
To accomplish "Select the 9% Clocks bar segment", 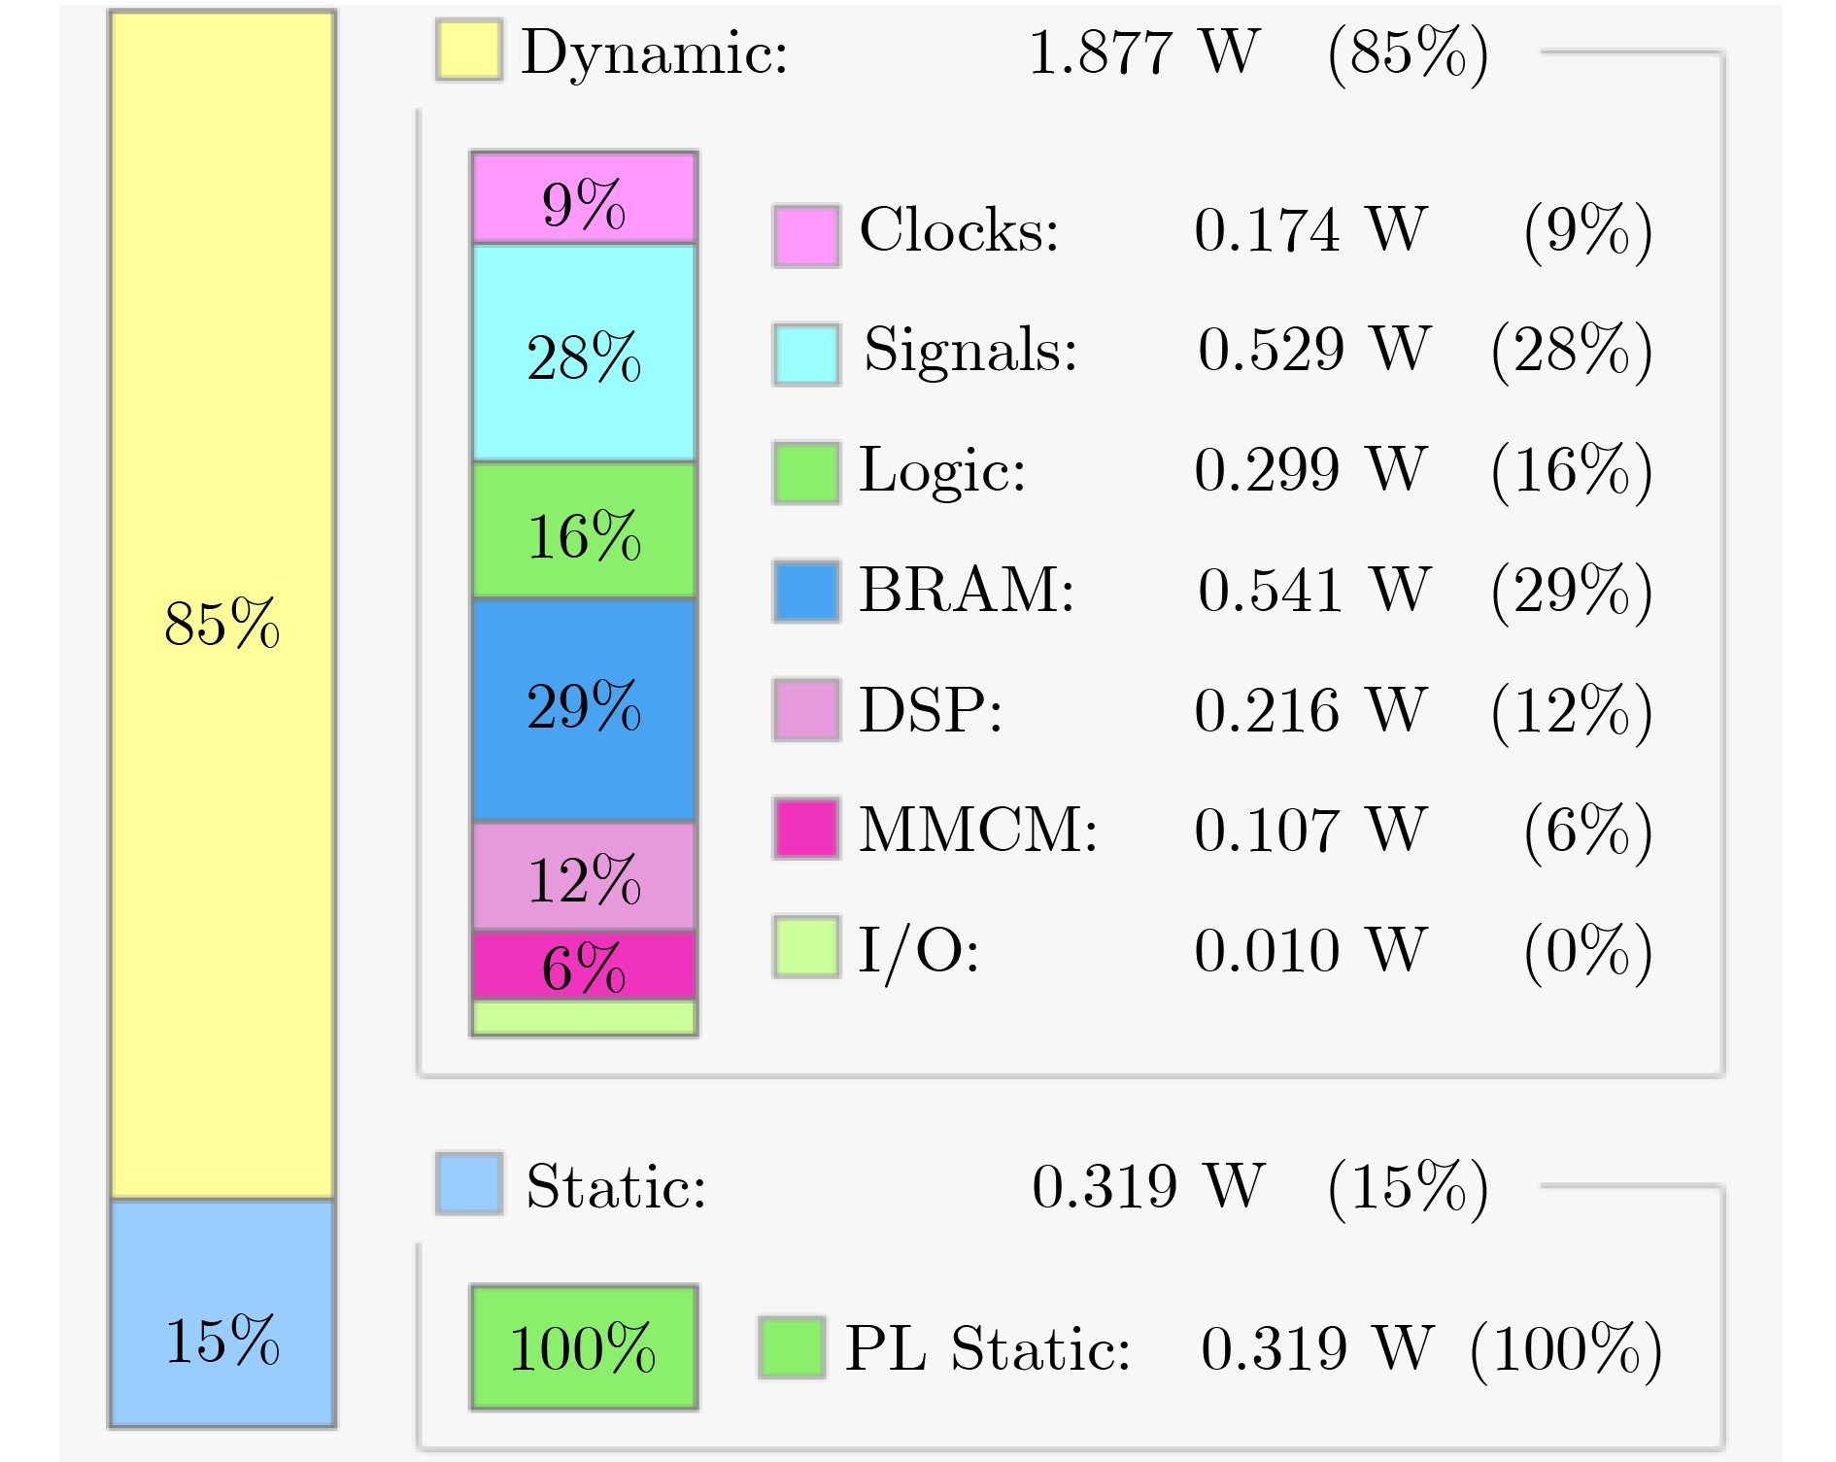I will (x=584, y=198).
